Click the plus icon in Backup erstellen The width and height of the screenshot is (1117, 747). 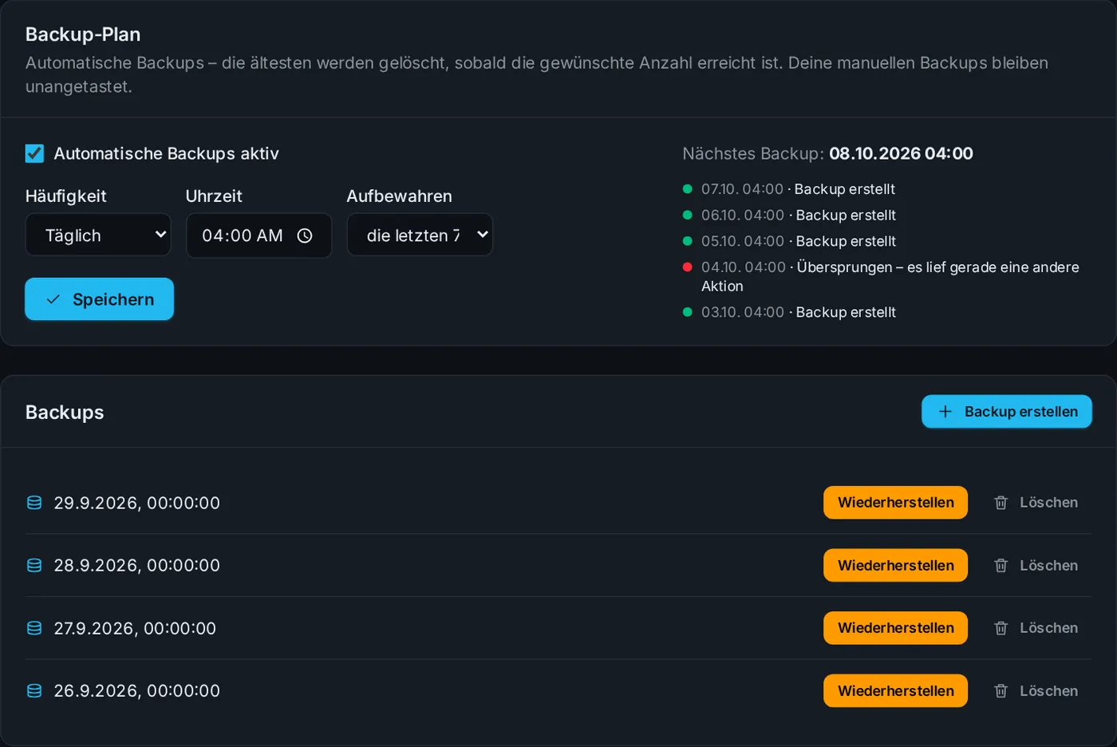point(945,412)
